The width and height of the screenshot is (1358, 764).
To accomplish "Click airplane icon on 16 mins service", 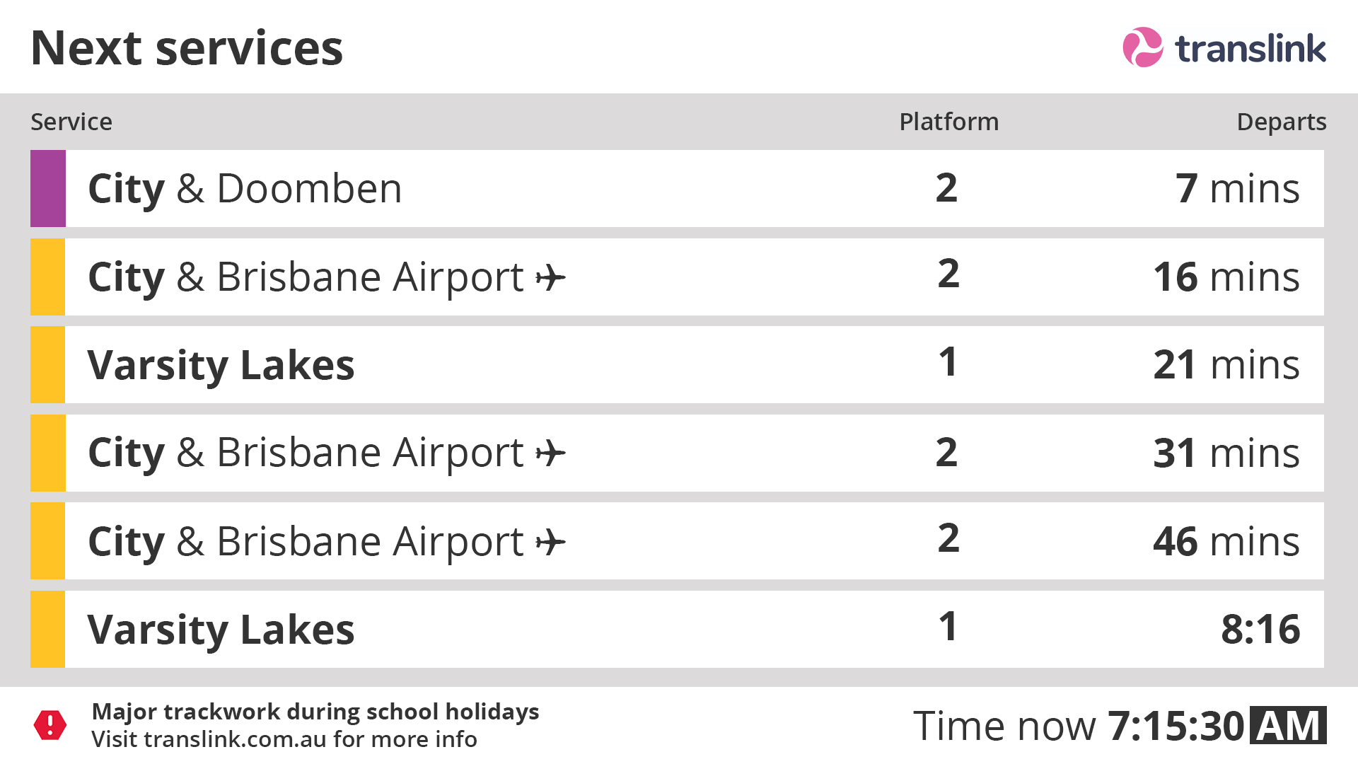I will tap(550, 277).
